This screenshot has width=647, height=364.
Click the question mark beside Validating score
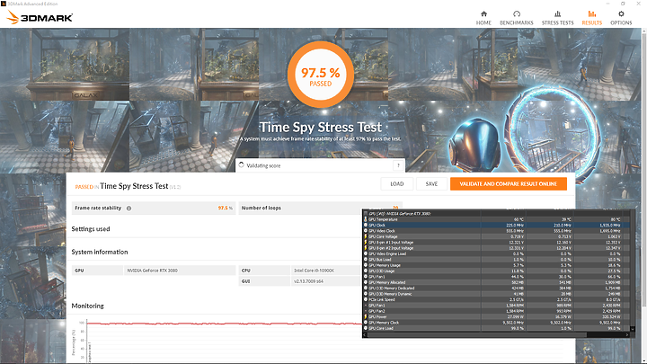tap(398, 165)
